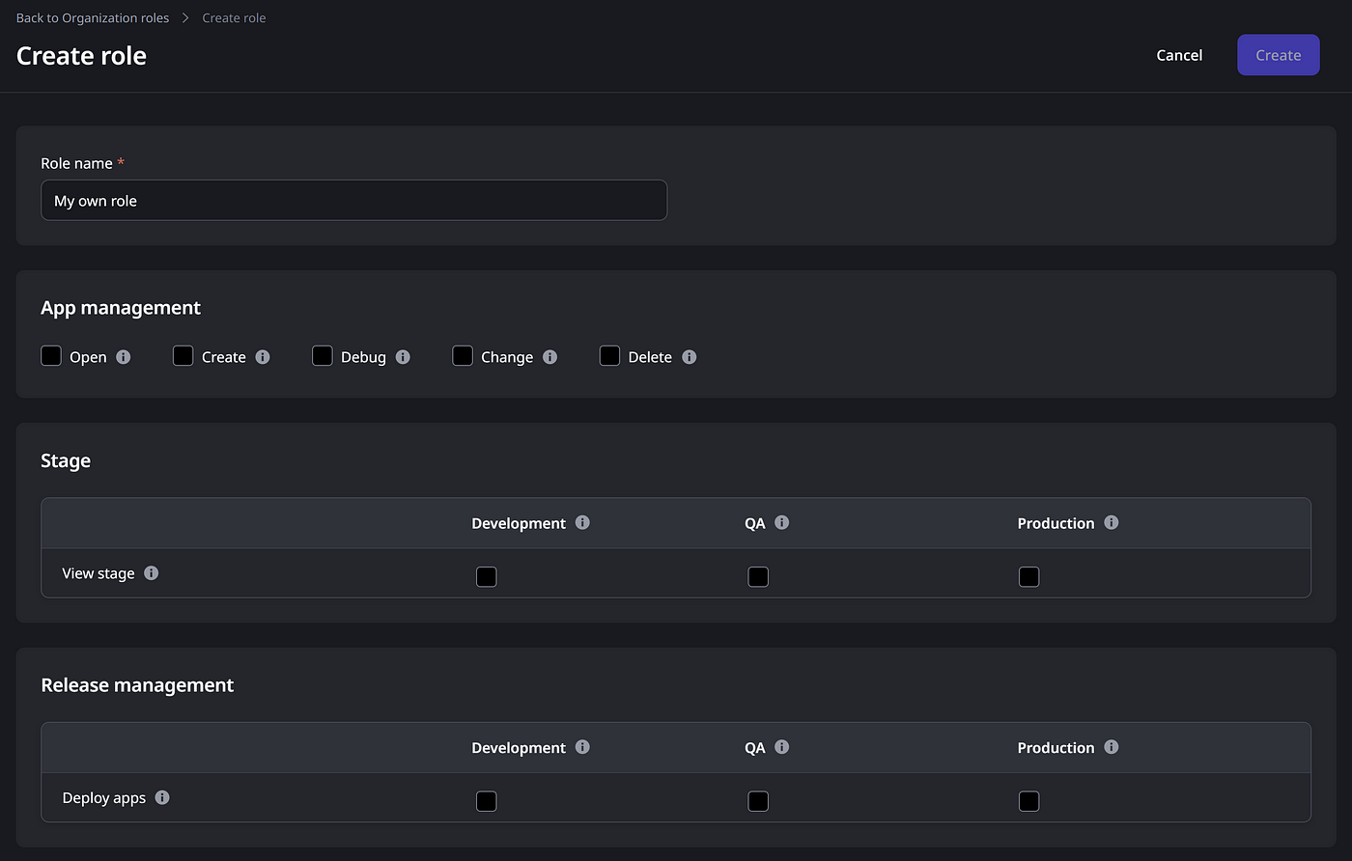Enable View stage for Development
Screen dimensions: 1352x861
(487, 577)
